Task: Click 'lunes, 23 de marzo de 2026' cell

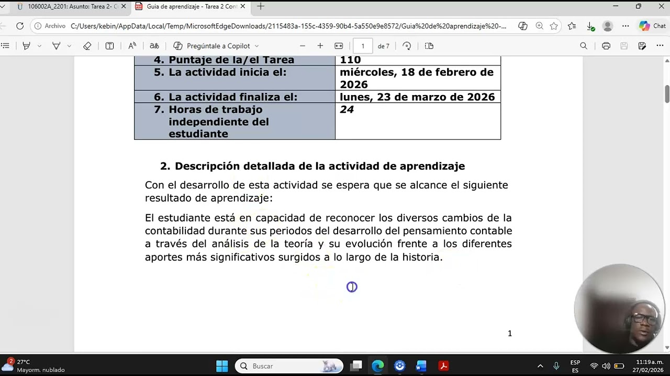Action: click(x=417, y=97)
